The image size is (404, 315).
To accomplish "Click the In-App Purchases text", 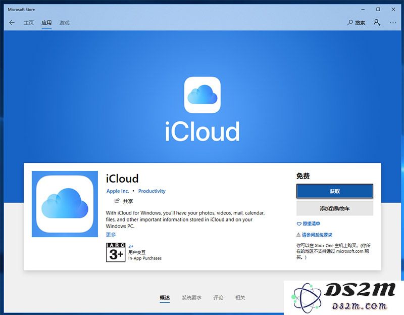I will click(145, 258).
